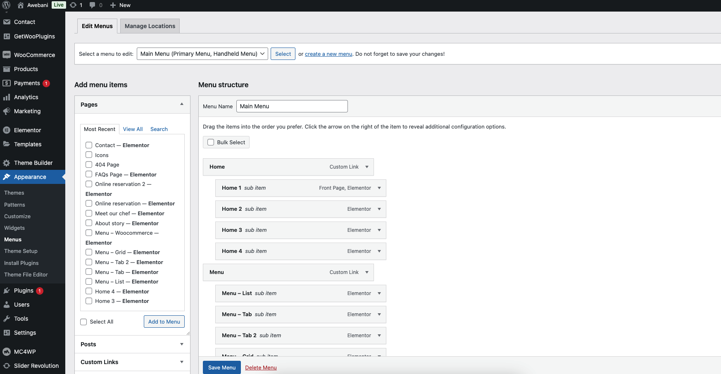Expand the Home 1 menu item arrow
Image resolution: width=721 pixels, height=374 pixels.
[x=379, y=188]
